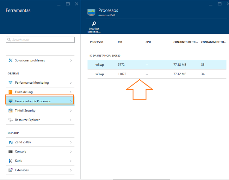The image size is (229, 180).
Task: Expand Zend Z-Ray chevron
Action: [x=71, y=142]
